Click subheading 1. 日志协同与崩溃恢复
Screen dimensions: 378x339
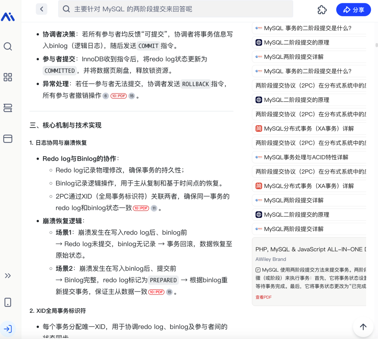(x=58, y=143)
